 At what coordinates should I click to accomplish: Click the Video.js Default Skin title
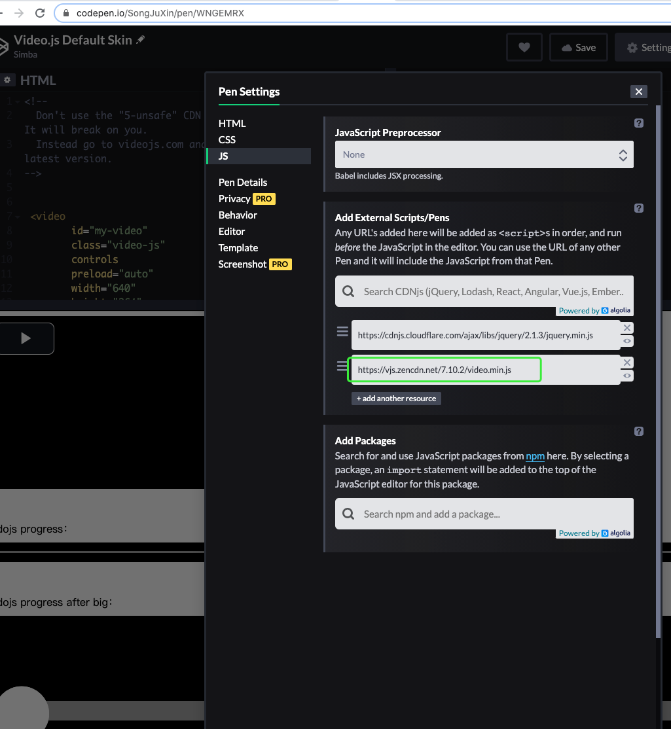click(73, 40)
